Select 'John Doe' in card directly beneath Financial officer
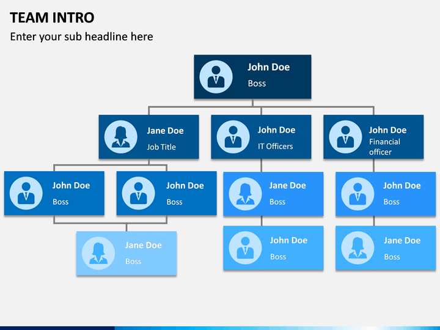Image resolution: width=440 pixels, height=330 pixels. click(402, 186)
